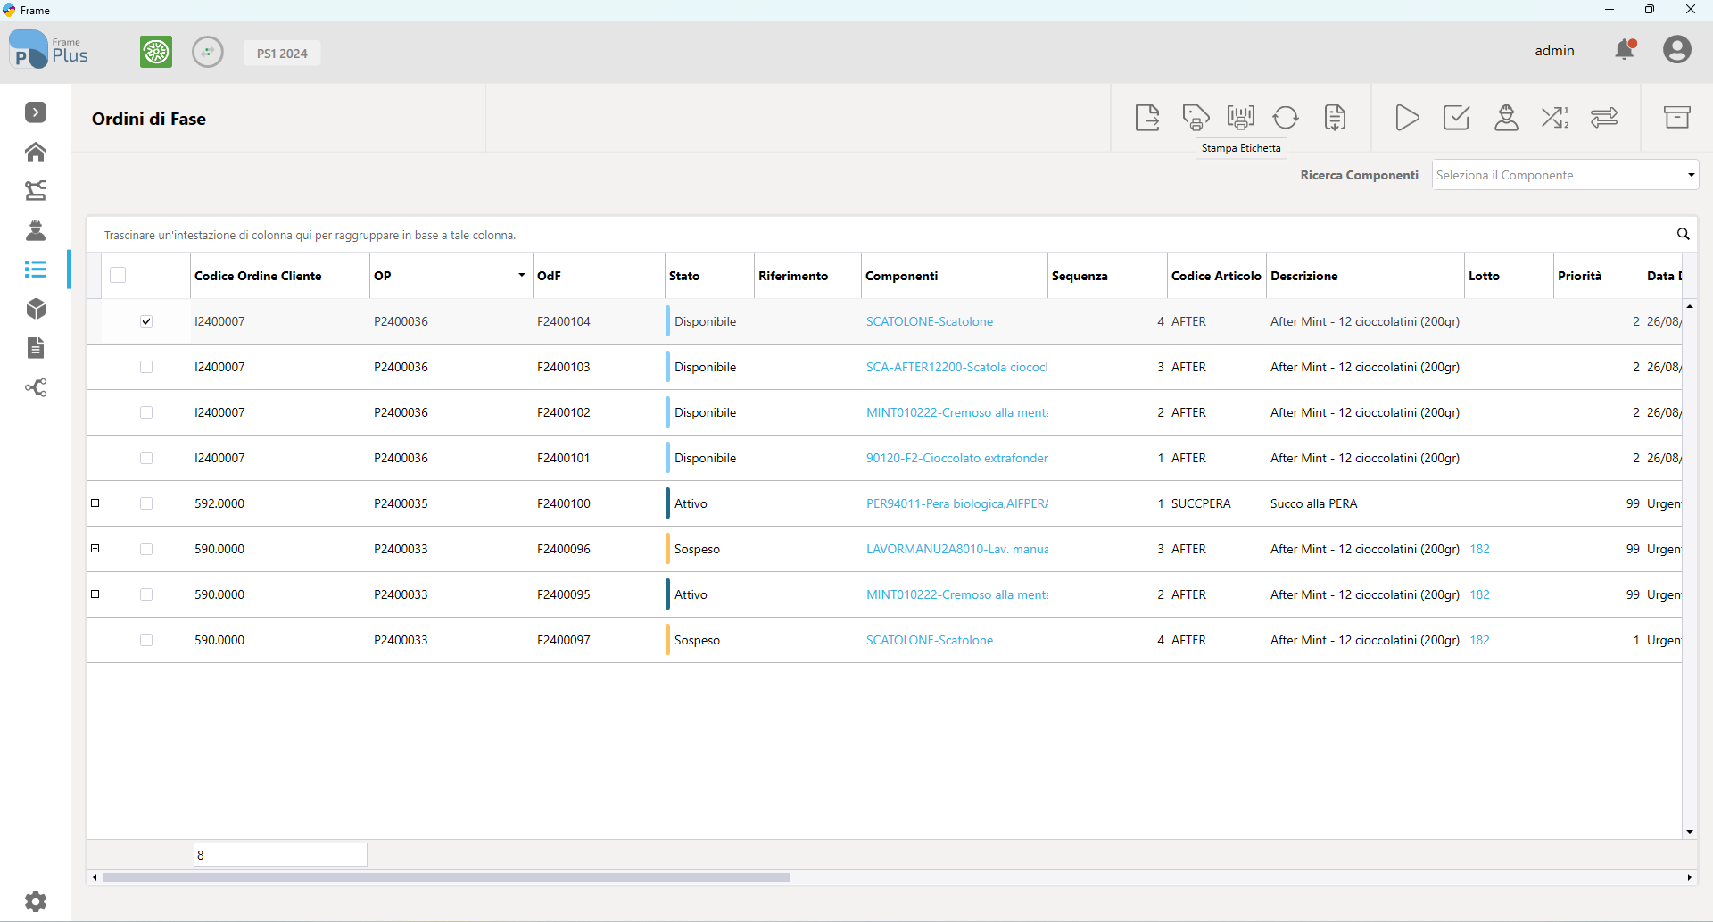
Task: Click the grid search magnifier icon
Action: (x=1684, y=234)
